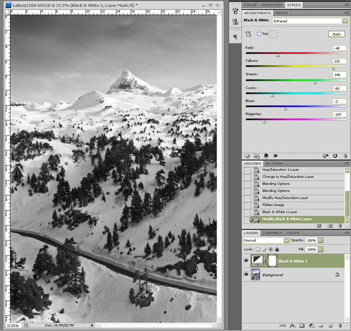
Task: Create new document from current state icon
Action: click(x=319, y=226)
